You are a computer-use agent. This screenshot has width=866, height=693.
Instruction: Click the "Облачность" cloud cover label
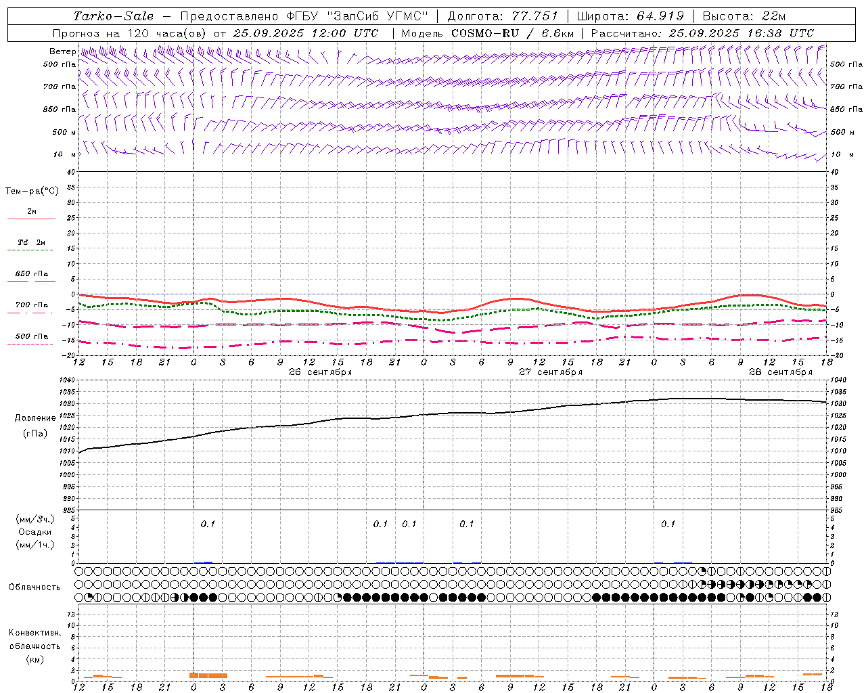click(35, 587)
